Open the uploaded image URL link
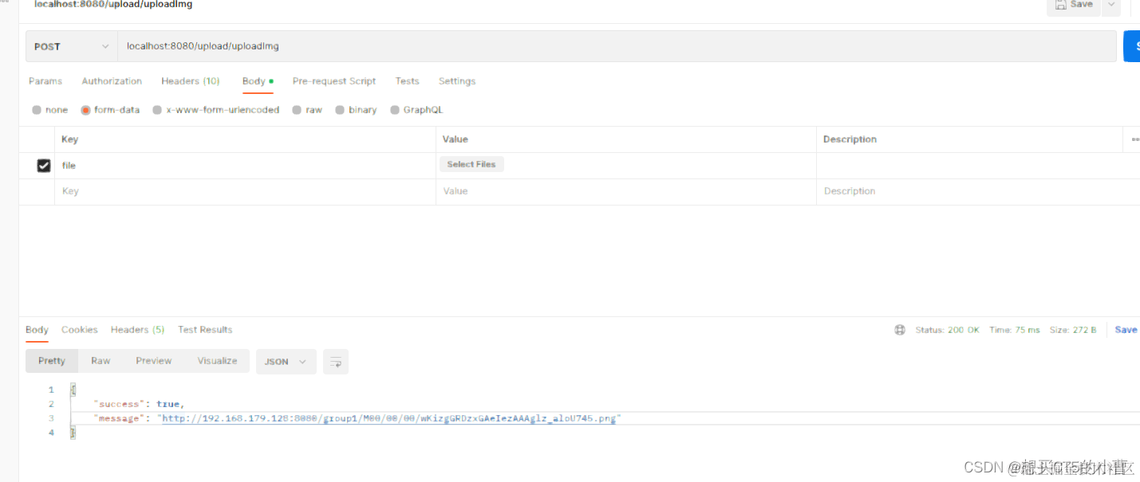 click(389, 418)
